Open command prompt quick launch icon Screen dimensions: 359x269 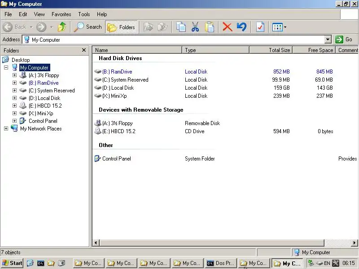tap(40, 263)
